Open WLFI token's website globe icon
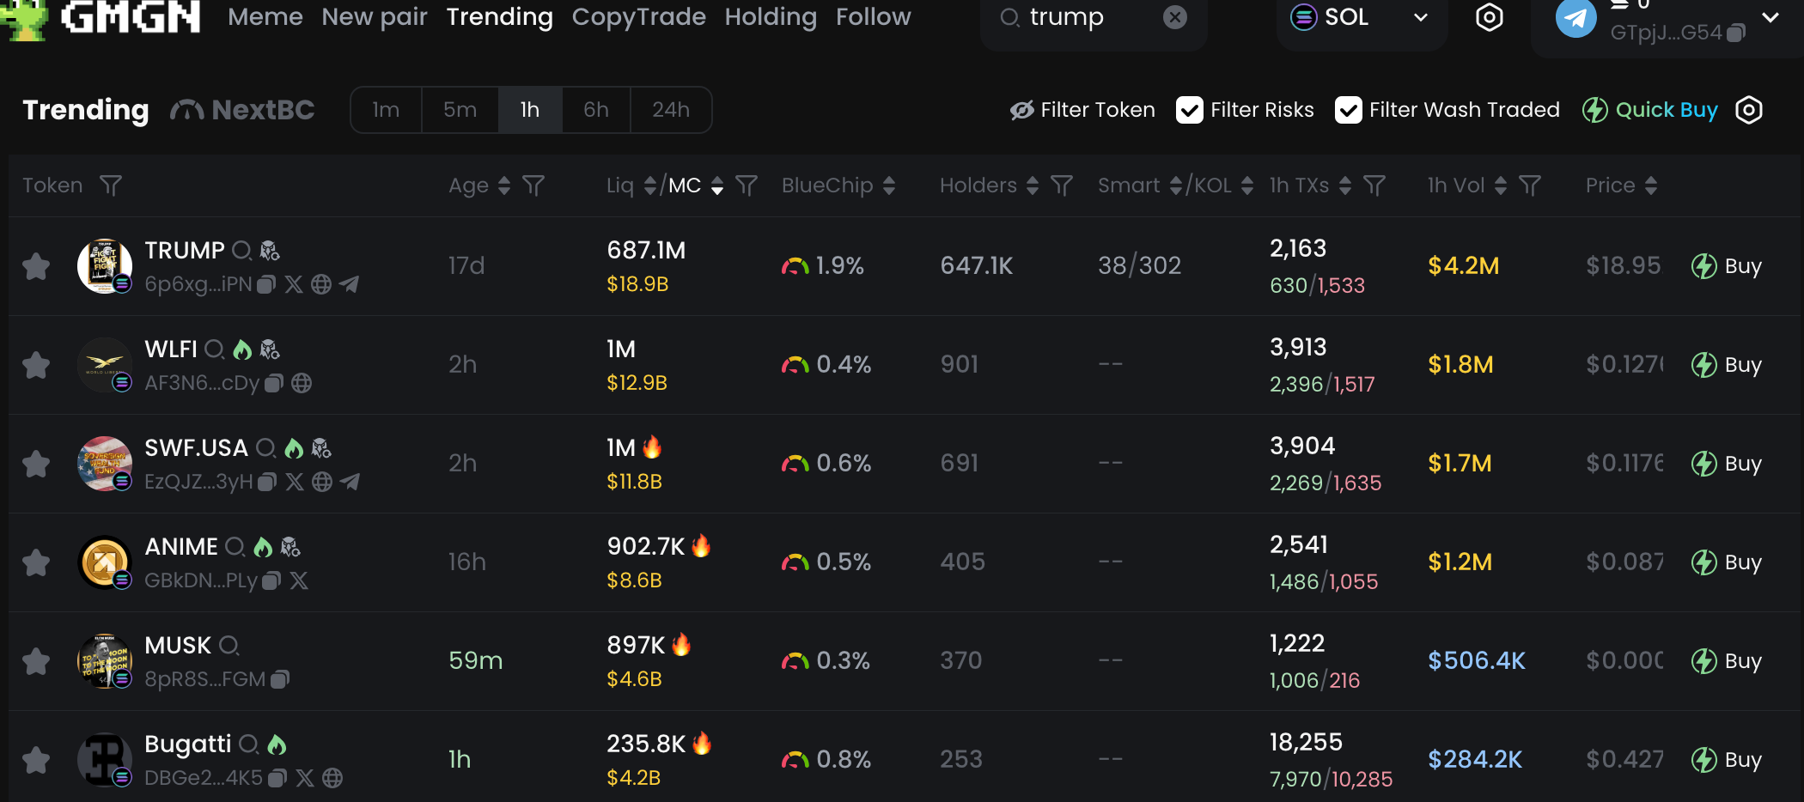Image resolution: width=1804 pixels, height=802 pixels. (302, 383)
